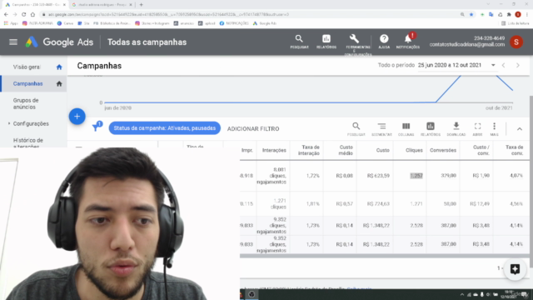533x300 pixels.
Task: Sort by Custo / conv. column header
Action: tap(481, 150)
